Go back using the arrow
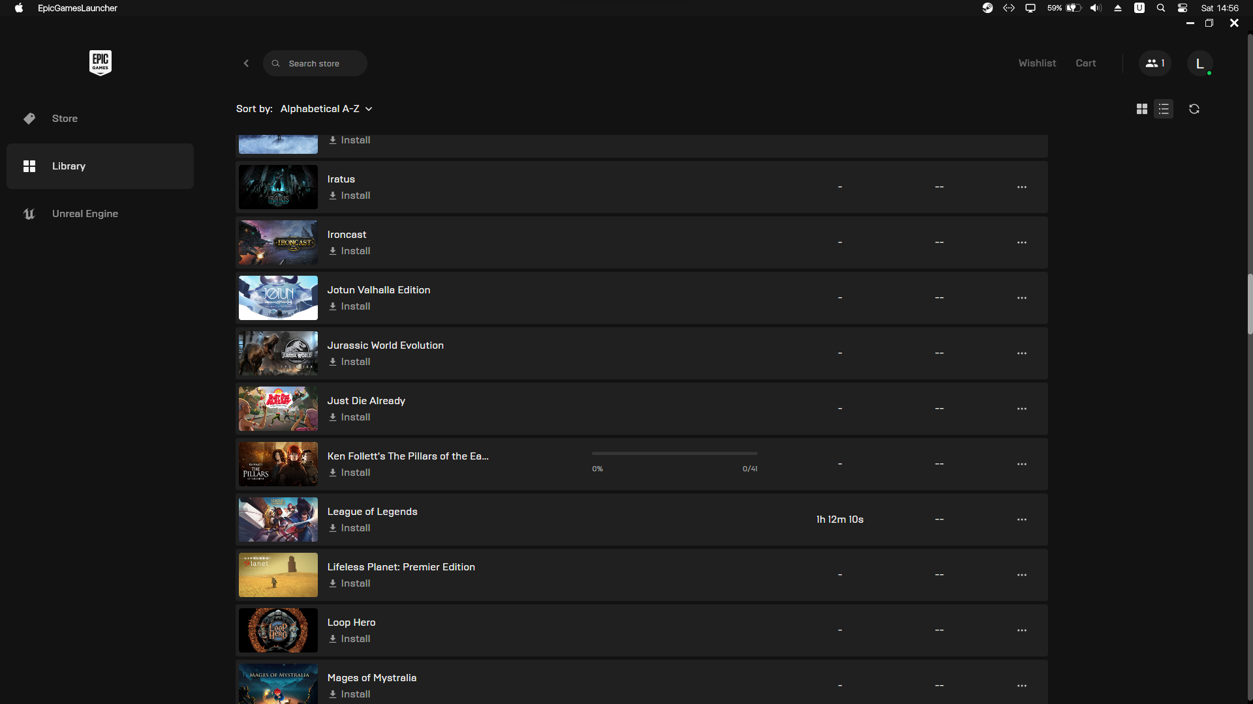This screenshot has height=704, width=1253. pyautogui.click(x=246, y=63)
